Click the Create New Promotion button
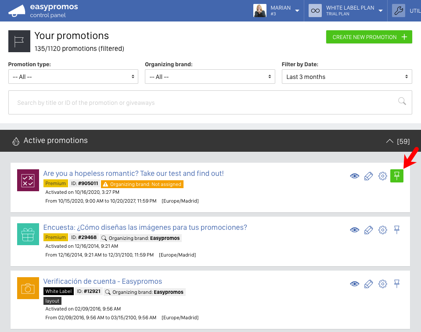 [369, 37]
